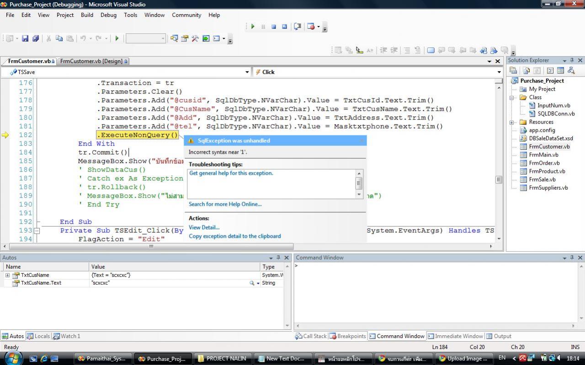
Task: Switch to the FrmCustomer.vb [Design] tab
Action: pos(93,61)
